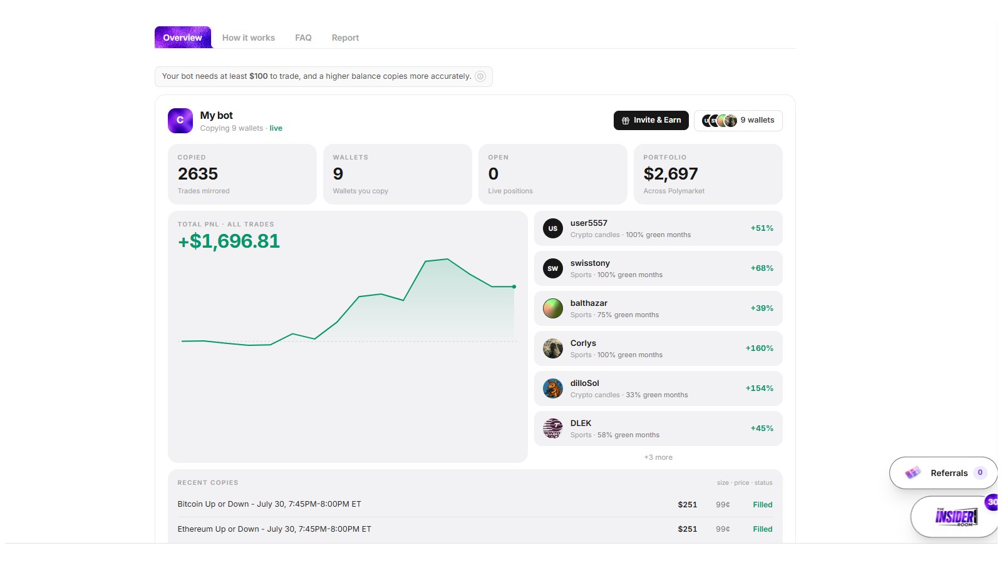Click the $251 size on the Bitcoin row
The height and width of the screenshot is (563, 1002).
[x=688, y=505]
